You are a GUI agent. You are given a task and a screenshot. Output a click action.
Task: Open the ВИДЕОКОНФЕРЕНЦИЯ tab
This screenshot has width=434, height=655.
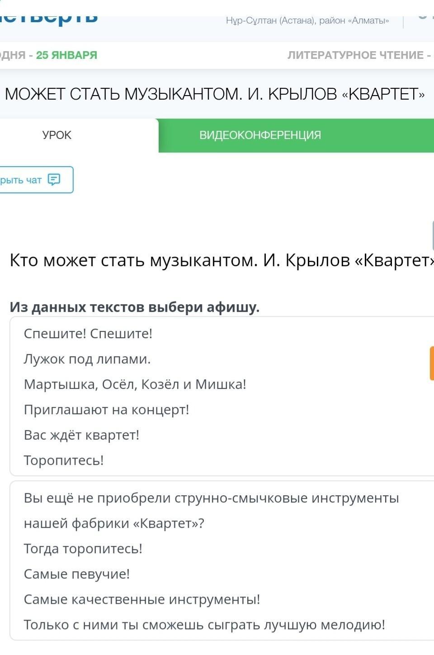[260, 135]
